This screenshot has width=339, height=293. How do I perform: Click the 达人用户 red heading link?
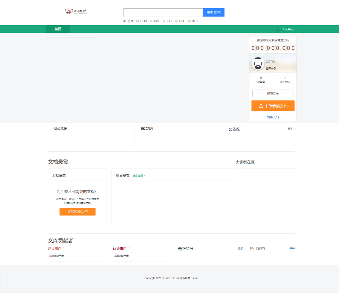click(x=55, y=249)
